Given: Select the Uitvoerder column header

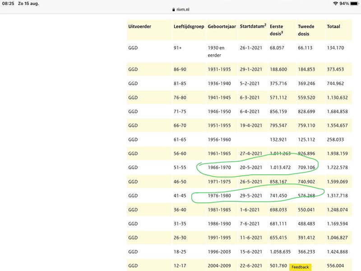Looking at the screenshot, I should click(x=140, y=27).
